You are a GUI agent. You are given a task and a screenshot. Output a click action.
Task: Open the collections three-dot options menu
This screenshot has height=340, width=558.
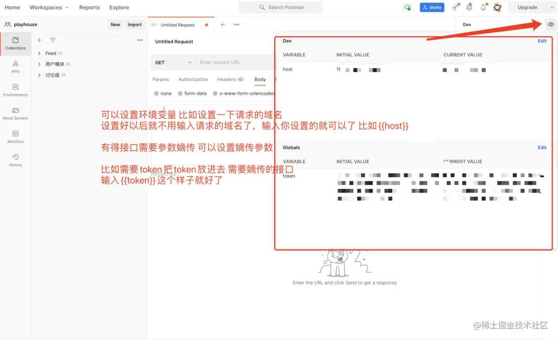140,40
